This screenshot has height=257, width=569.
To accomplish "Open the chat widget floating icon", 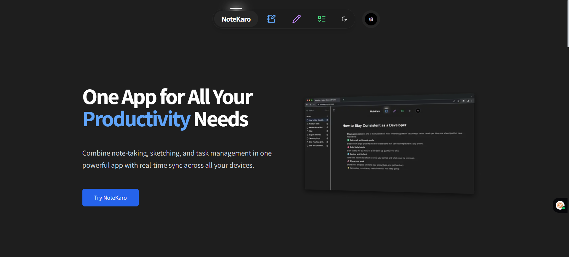I will [x=560, y=205].
